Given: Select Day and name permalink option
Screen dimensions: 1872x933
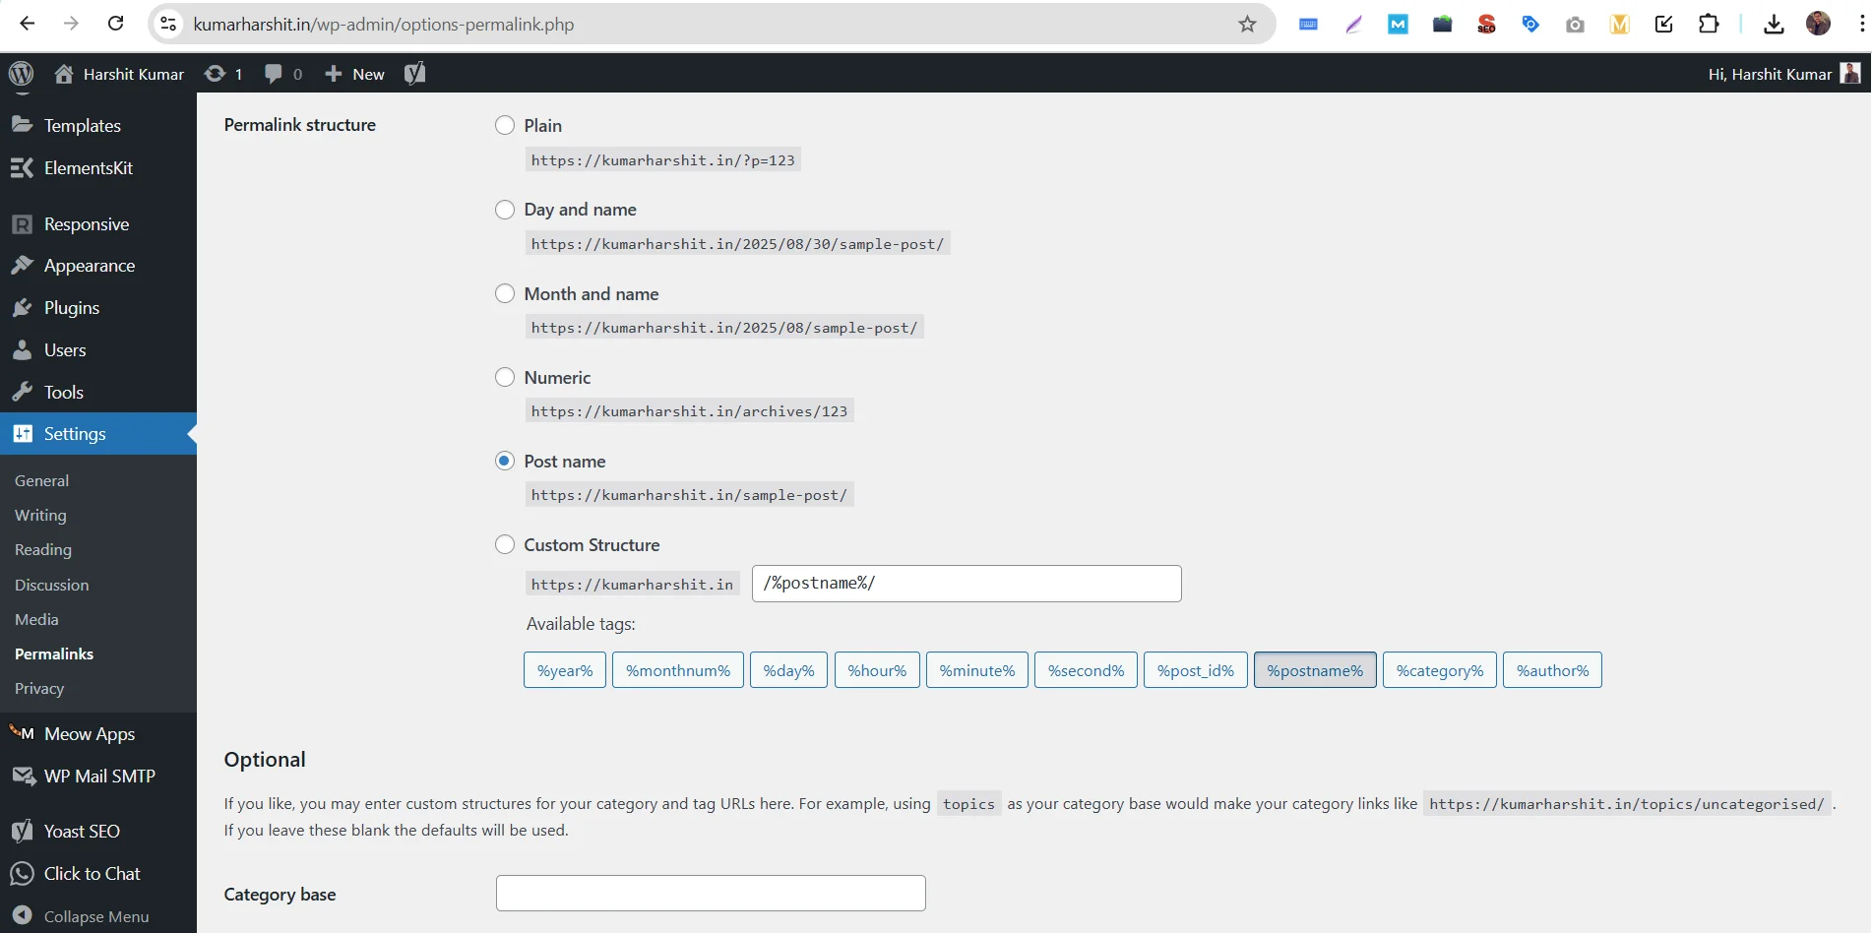Looking at the screenshot, I should click(x=505, y=210).
